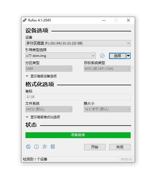
Task: Click the globe language icon
Action: coord(28,147)
